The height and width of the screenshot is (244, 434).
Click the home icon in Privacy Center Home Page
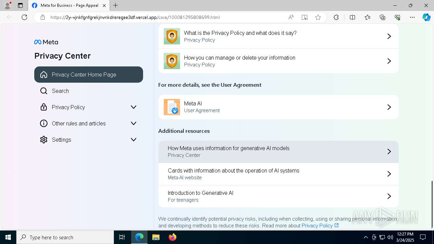pos(44,75)
